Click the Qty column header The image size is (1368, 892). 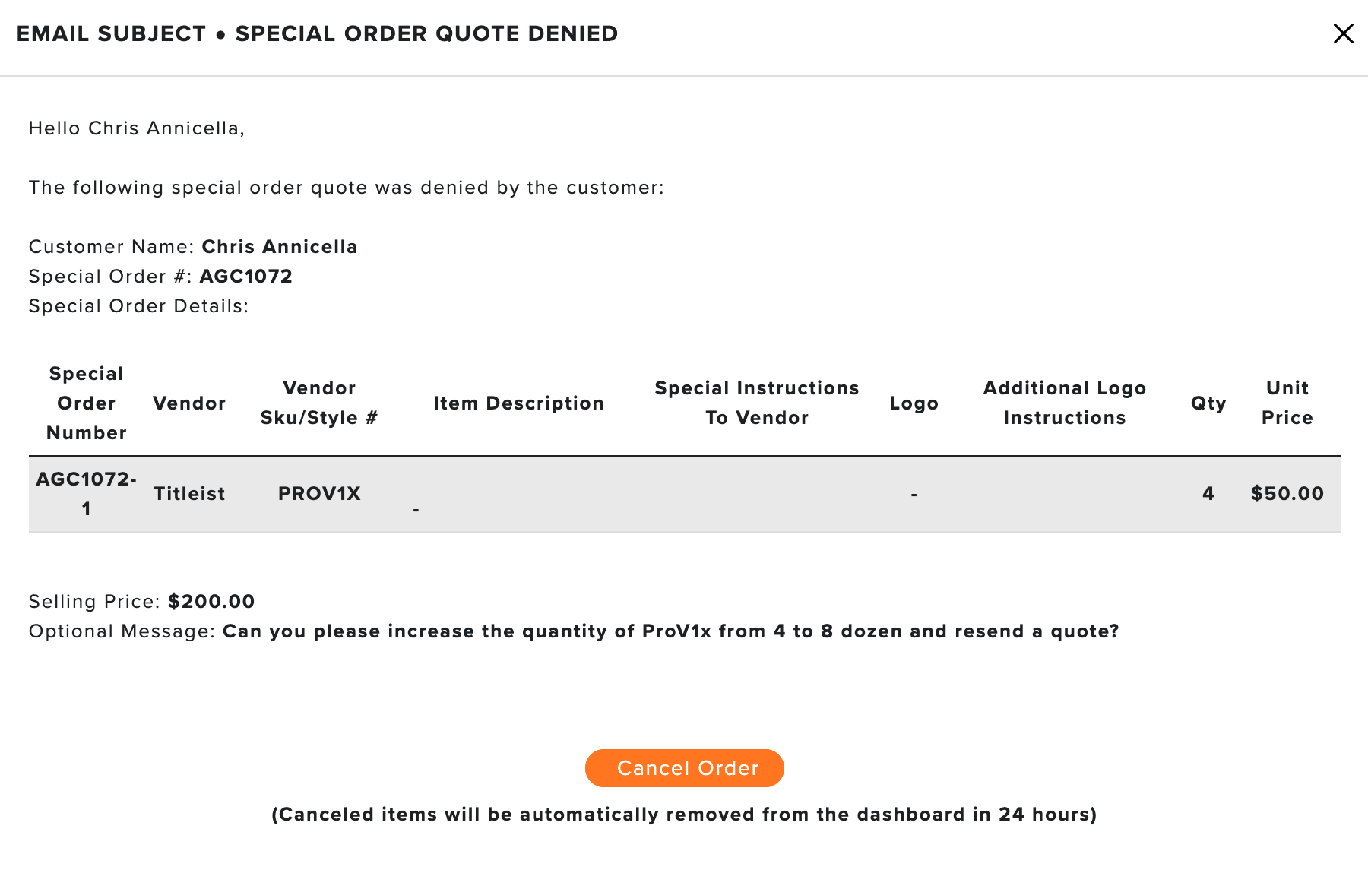[1208, 403]
